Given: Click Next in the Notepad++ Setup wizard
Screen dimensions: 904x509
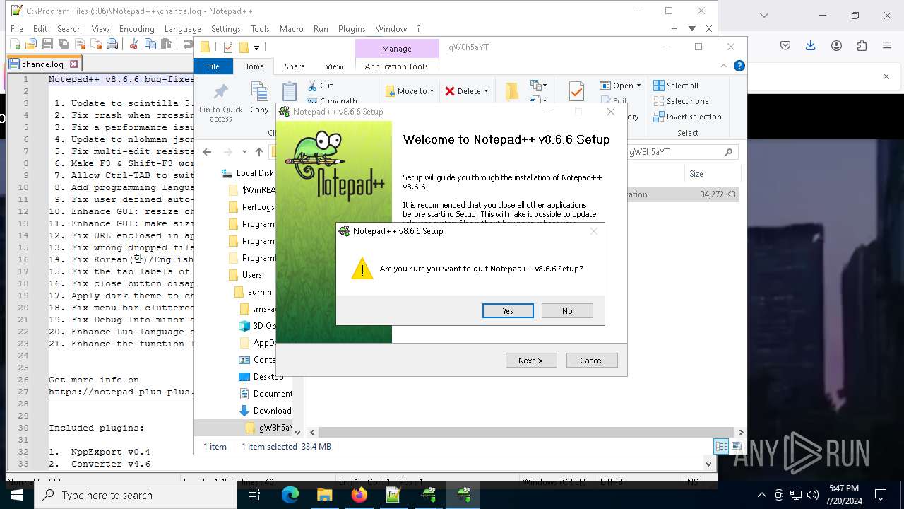Looking at the screenshot, I should click(531, 361).
